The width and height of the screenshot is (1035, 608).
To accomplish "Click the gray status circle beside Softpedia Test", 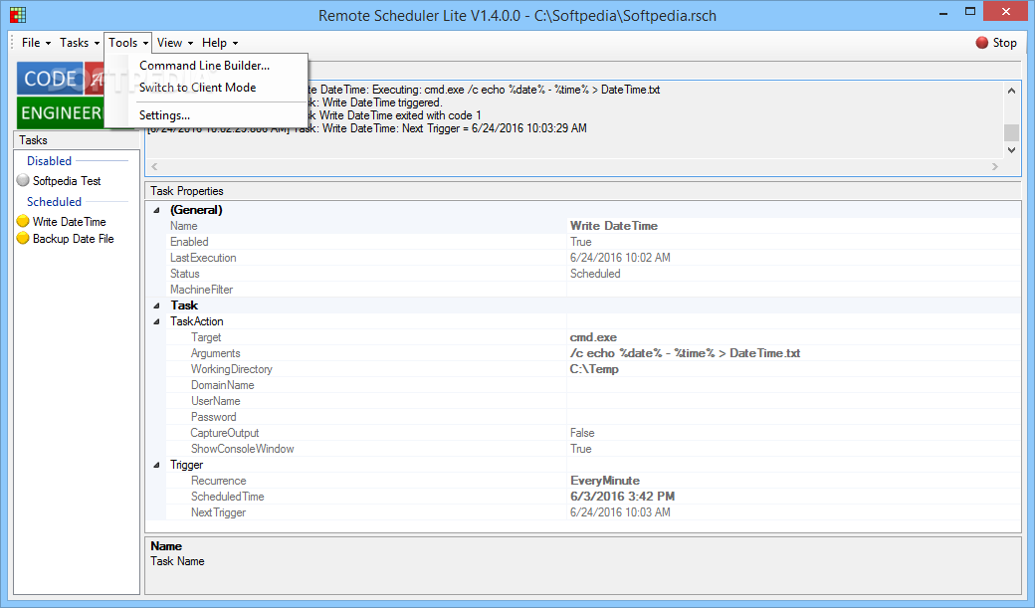I will pyautogui.click(x=23, y=180).
